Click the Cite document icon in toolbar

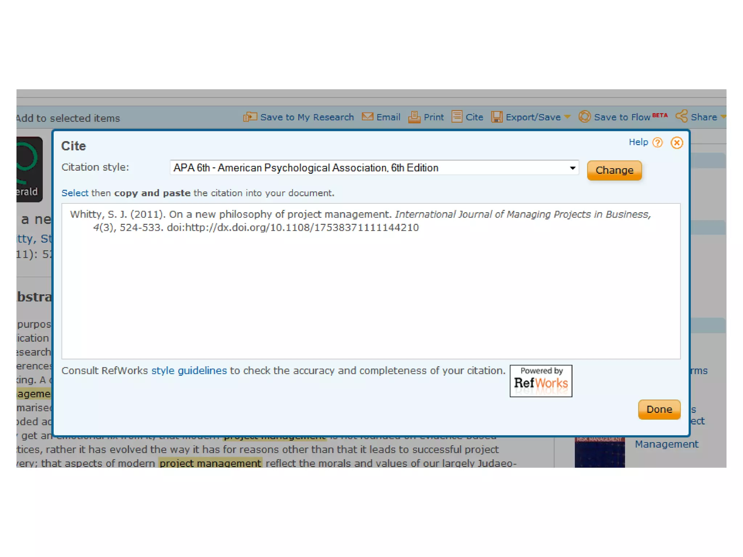(457, 116)
